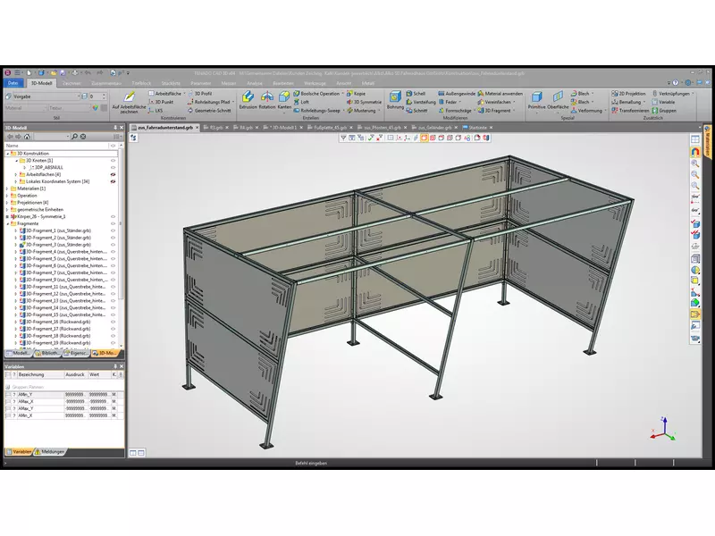Expand the Materialien [1] tree node
The image size is (715, 536).
[8, 188]
